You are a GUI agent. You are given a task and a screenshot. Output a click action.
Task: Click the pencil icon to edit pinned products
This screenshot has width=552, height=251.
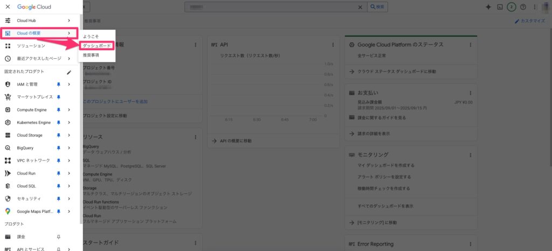[68, 72]
